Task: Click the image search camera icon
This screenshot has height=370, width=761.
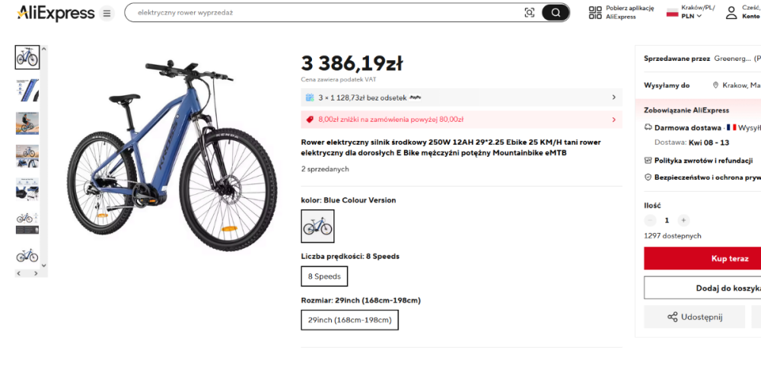Action: click(x=530, y=12)
